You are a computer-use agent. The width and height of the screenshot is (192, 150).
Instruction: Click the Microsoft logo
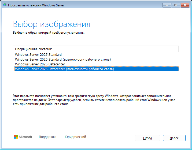pyautogui.click(x=23, y=137)
